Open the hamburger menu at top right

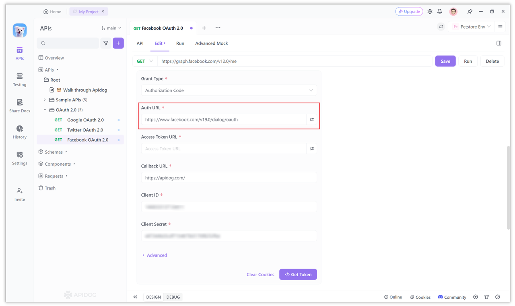tap(500, 27)
